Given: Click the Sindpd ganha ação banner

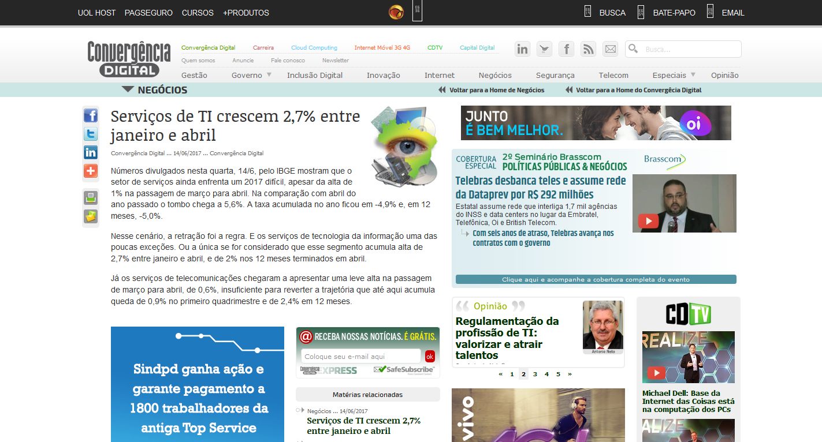Looking at the screenshot, I should click(x=198, y=384).
